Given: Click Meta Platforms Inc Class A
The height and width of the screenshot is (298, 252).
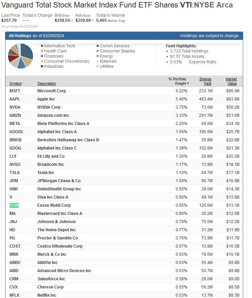Looking at the screenshot, I should [x=63, y=124].
